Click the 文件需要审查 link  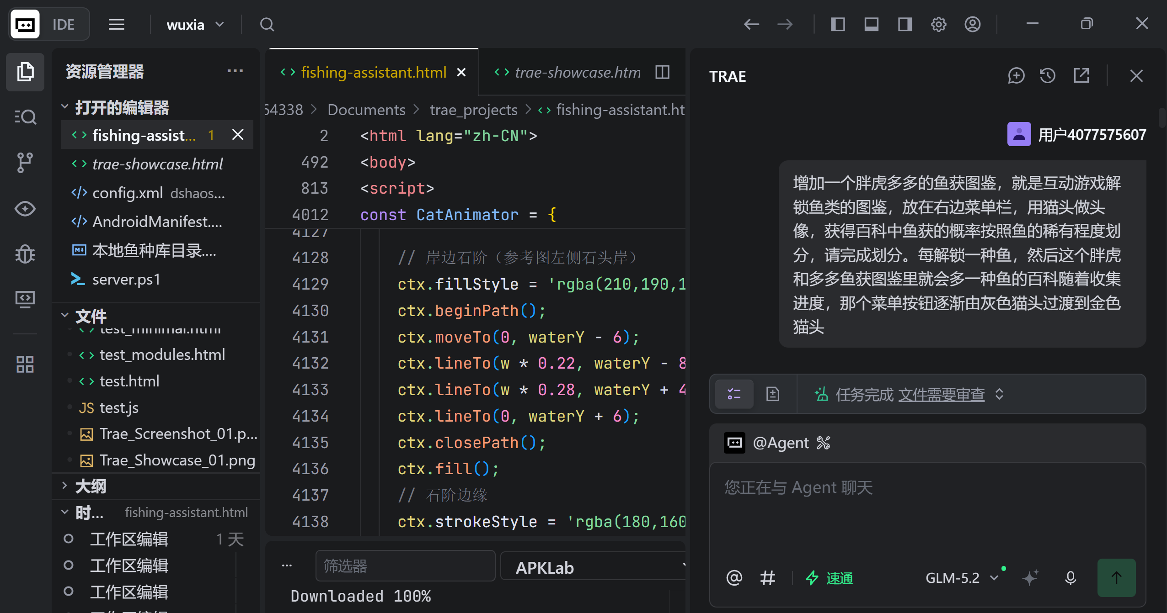click(x=941, y=394)
